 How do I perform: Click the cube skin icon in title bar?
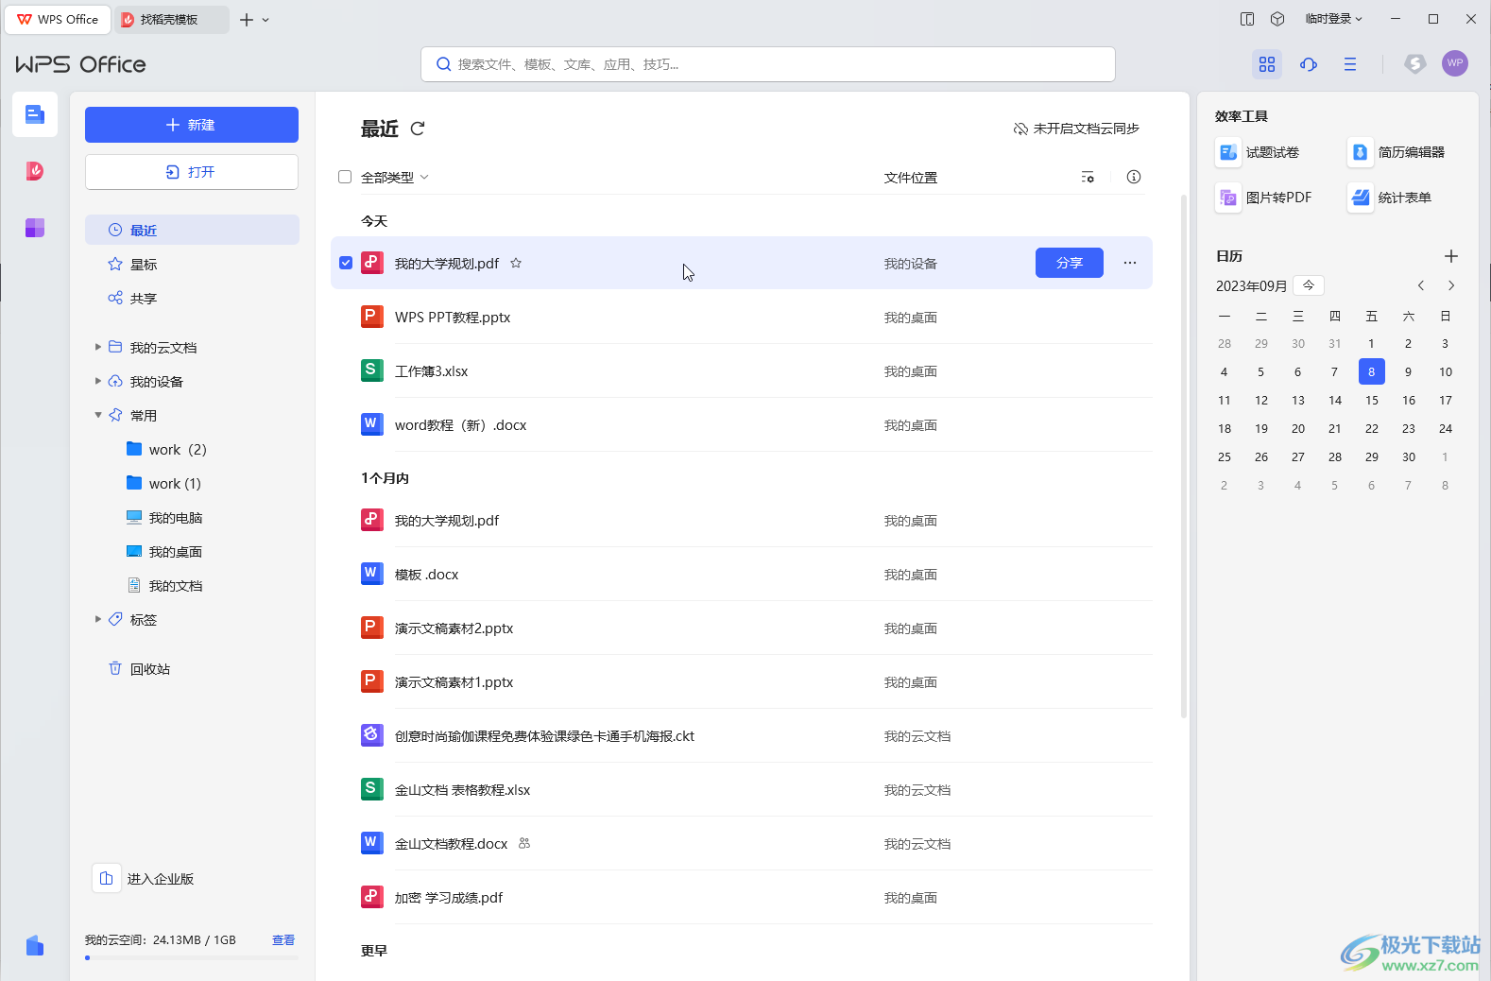tap(1277, 19)
